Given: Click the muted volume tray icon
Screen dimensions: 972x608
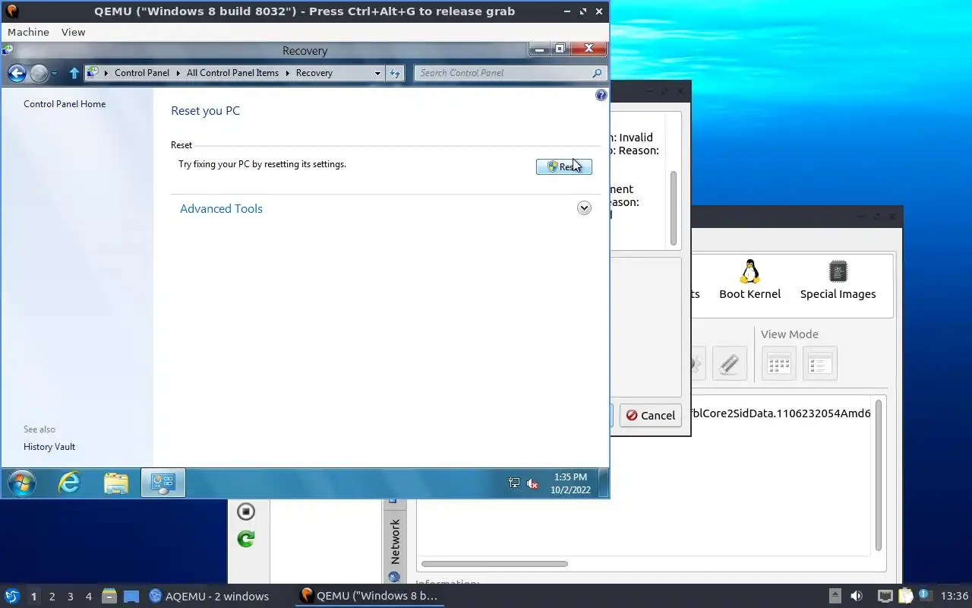Looking at the screenshot, I should [532, 483].
